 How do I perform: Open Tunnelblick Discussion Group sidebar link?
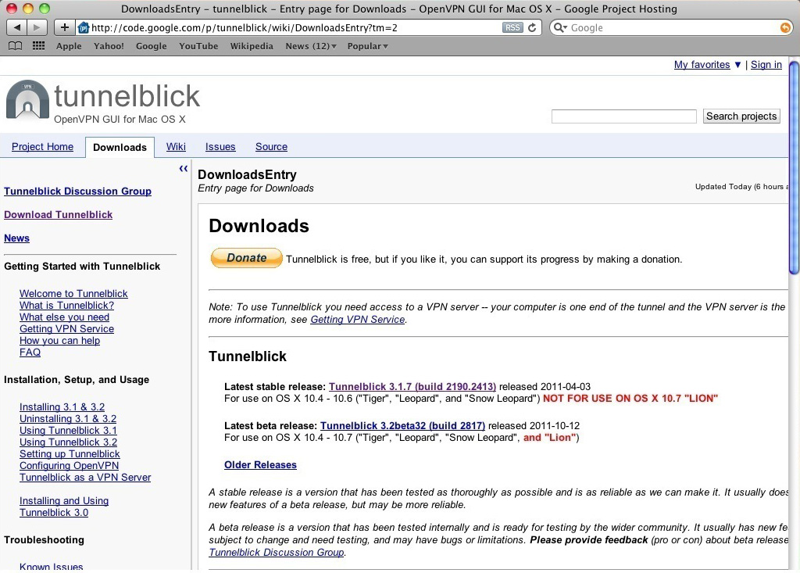click(x=77, y=191)
